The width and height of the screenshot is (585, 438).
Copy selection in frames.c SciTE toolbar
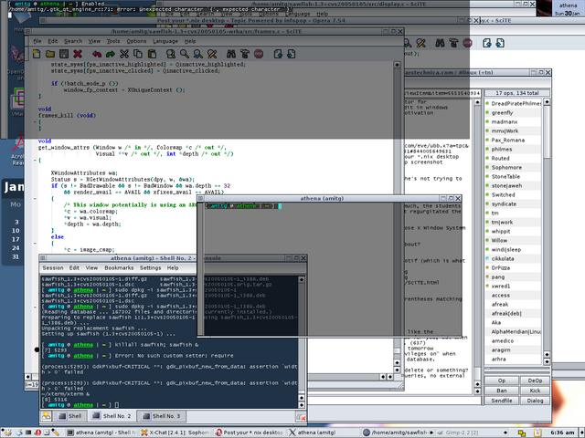(x=138, y=54)
